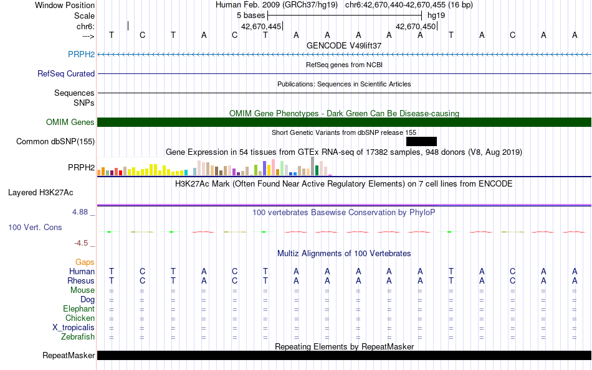Open the H3K27Ac Mark track title

344,184
